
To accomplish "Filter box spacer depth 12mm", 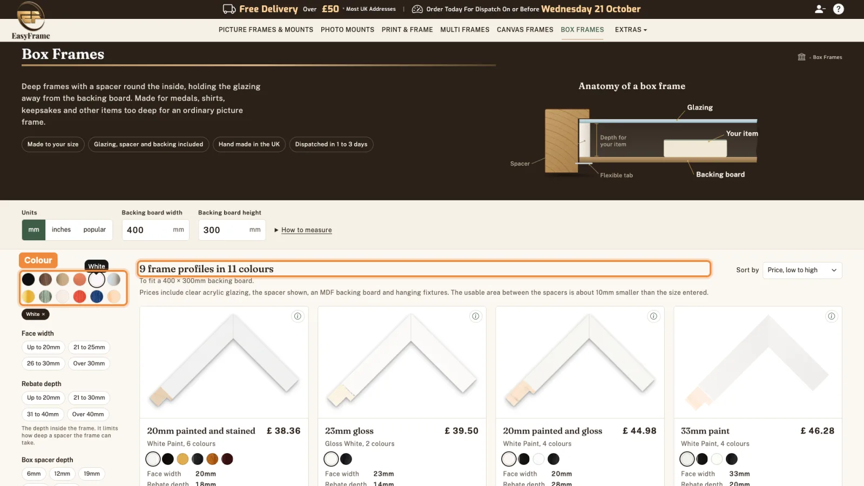I will click(62, 474).
